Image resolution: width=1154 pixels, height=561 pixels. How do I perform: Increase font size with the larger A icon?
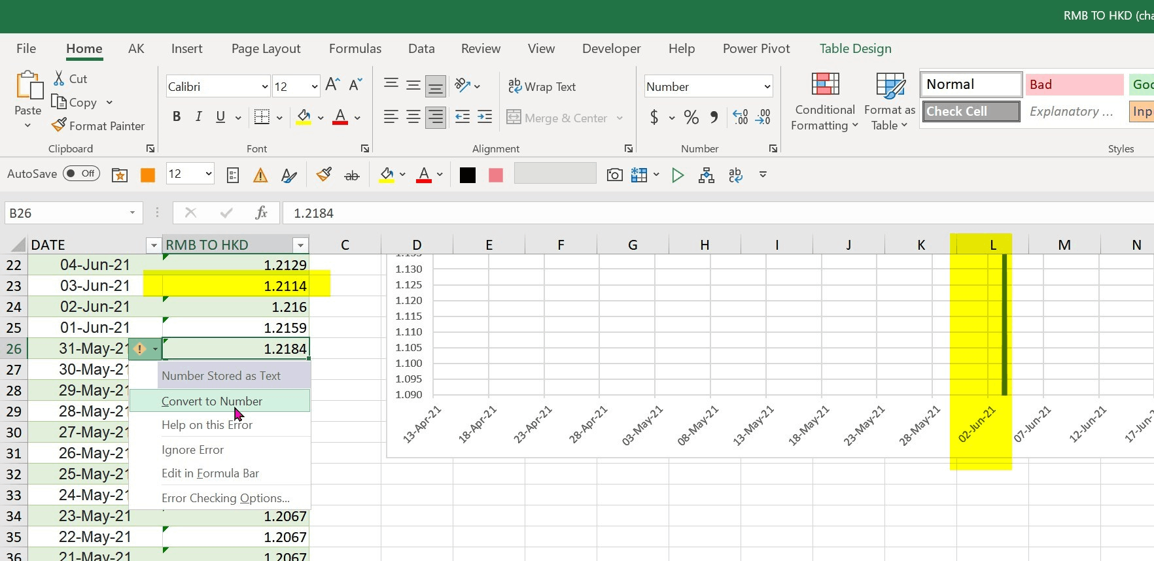[x=332, y=85]
